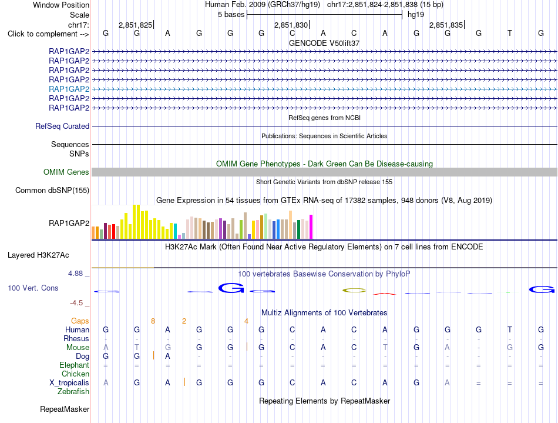558x423 pixels.
Task: Open the H3K27Ac Mark track title
Action: click(x=324, y=247)
